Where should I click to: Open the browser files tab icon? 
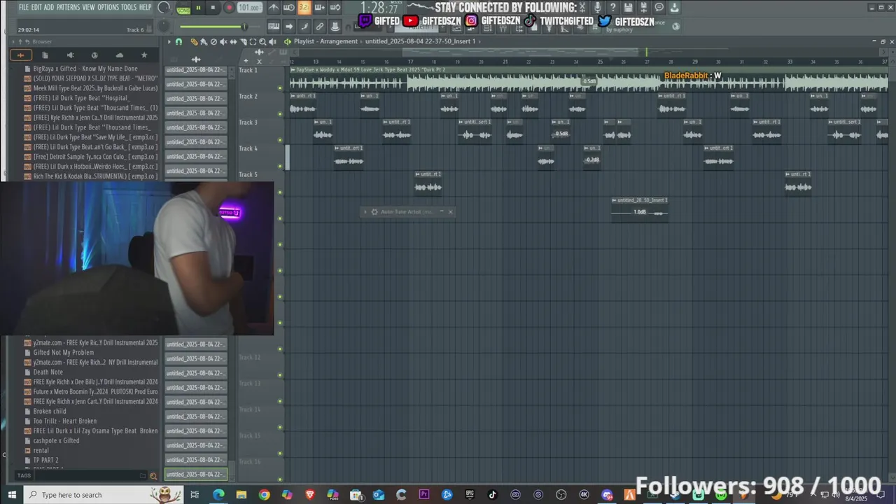(x=45, y=55)
